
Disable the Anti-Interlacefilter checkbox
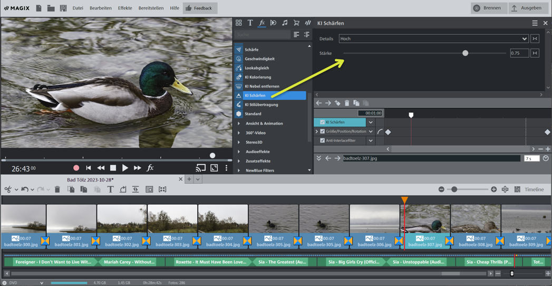[x=322, y=140]
